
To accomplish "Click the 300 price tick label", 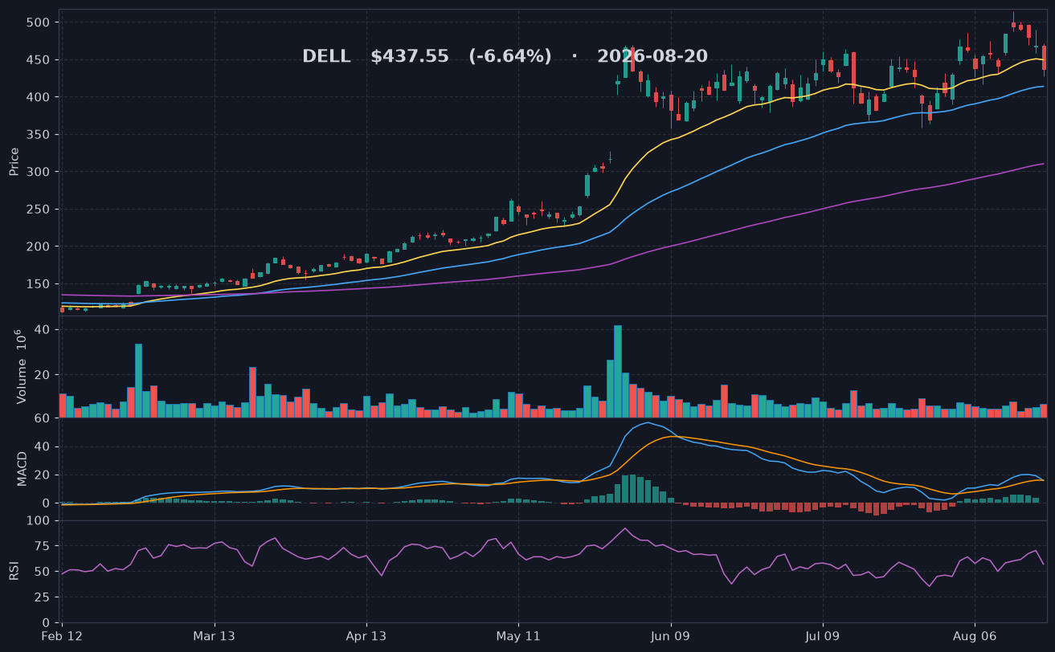I will tap(39, 172).
